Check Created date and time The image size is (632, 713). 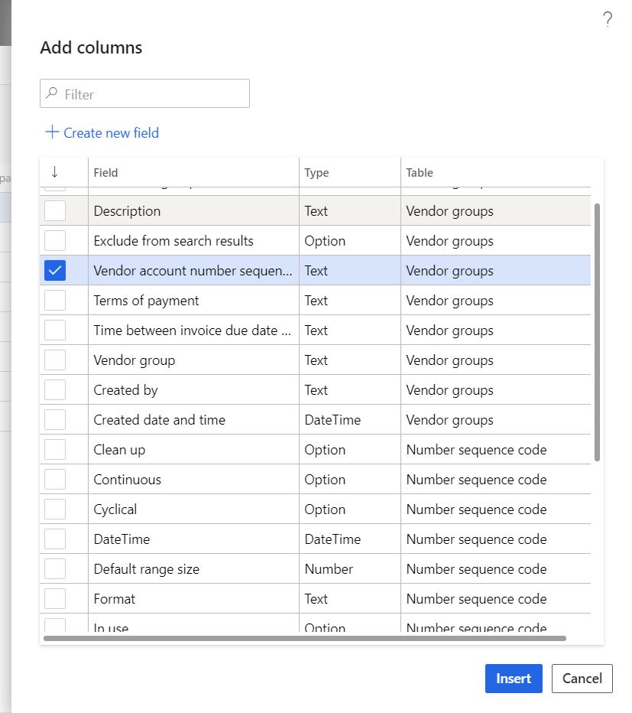click(x=53, y=419)
